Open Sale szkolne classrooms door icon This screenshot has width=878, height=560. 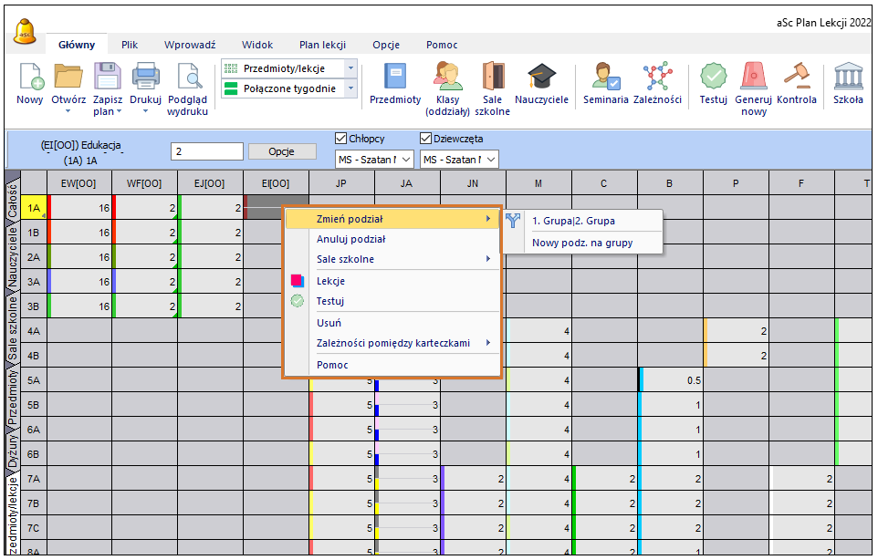point(493,76)
